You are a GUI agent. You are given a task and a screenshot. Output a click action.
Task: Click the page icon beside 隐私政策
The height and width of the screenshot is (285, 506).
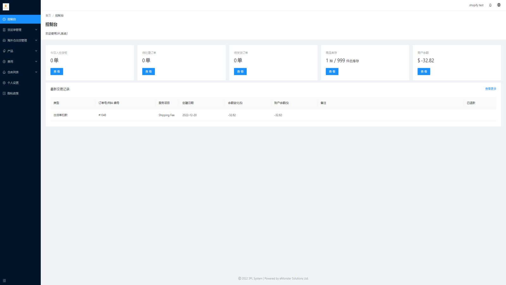pyautogui.click(x=4, y=93)
